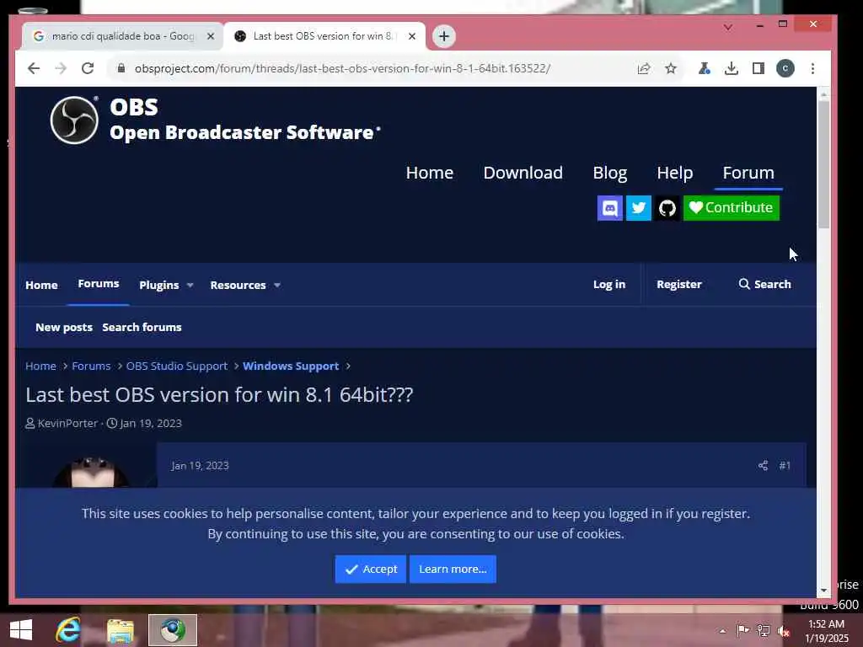Click Log in
The height and width of the screenshot is (647, 863).
(609, 284)
